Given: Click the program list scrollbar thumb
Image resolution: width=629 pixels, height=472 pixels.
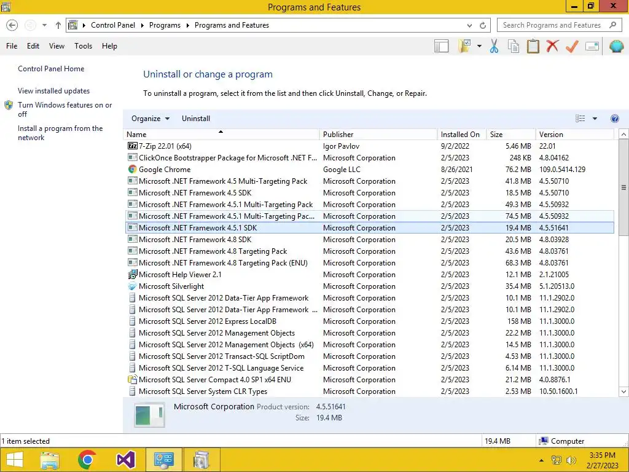Looking at the screenshot, I should pyautogui.click(x=623, y=187).
